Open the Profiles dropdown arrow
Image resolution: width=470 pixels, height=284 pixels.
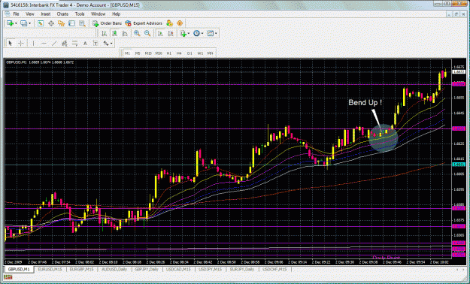click(x=29, y=23)
